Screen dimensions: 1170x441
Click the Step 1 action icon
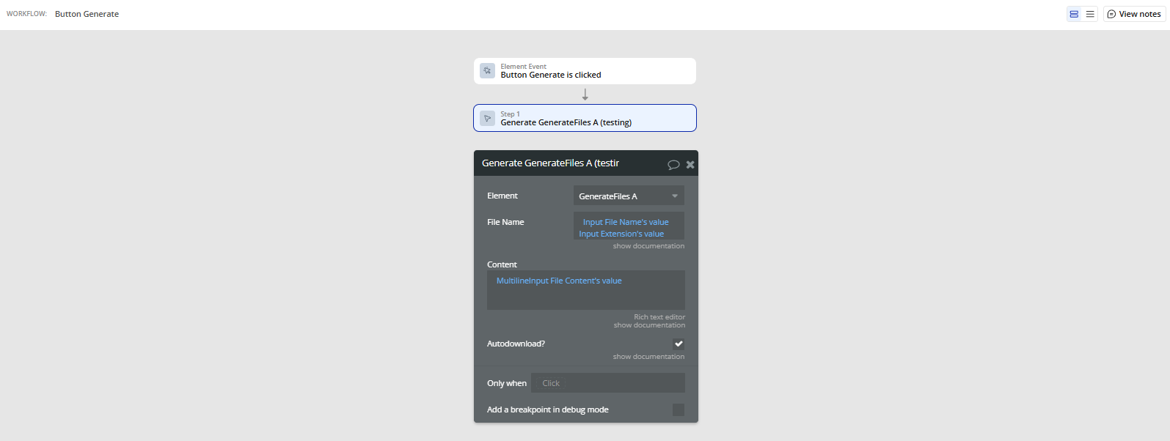[x=487, y=118]
